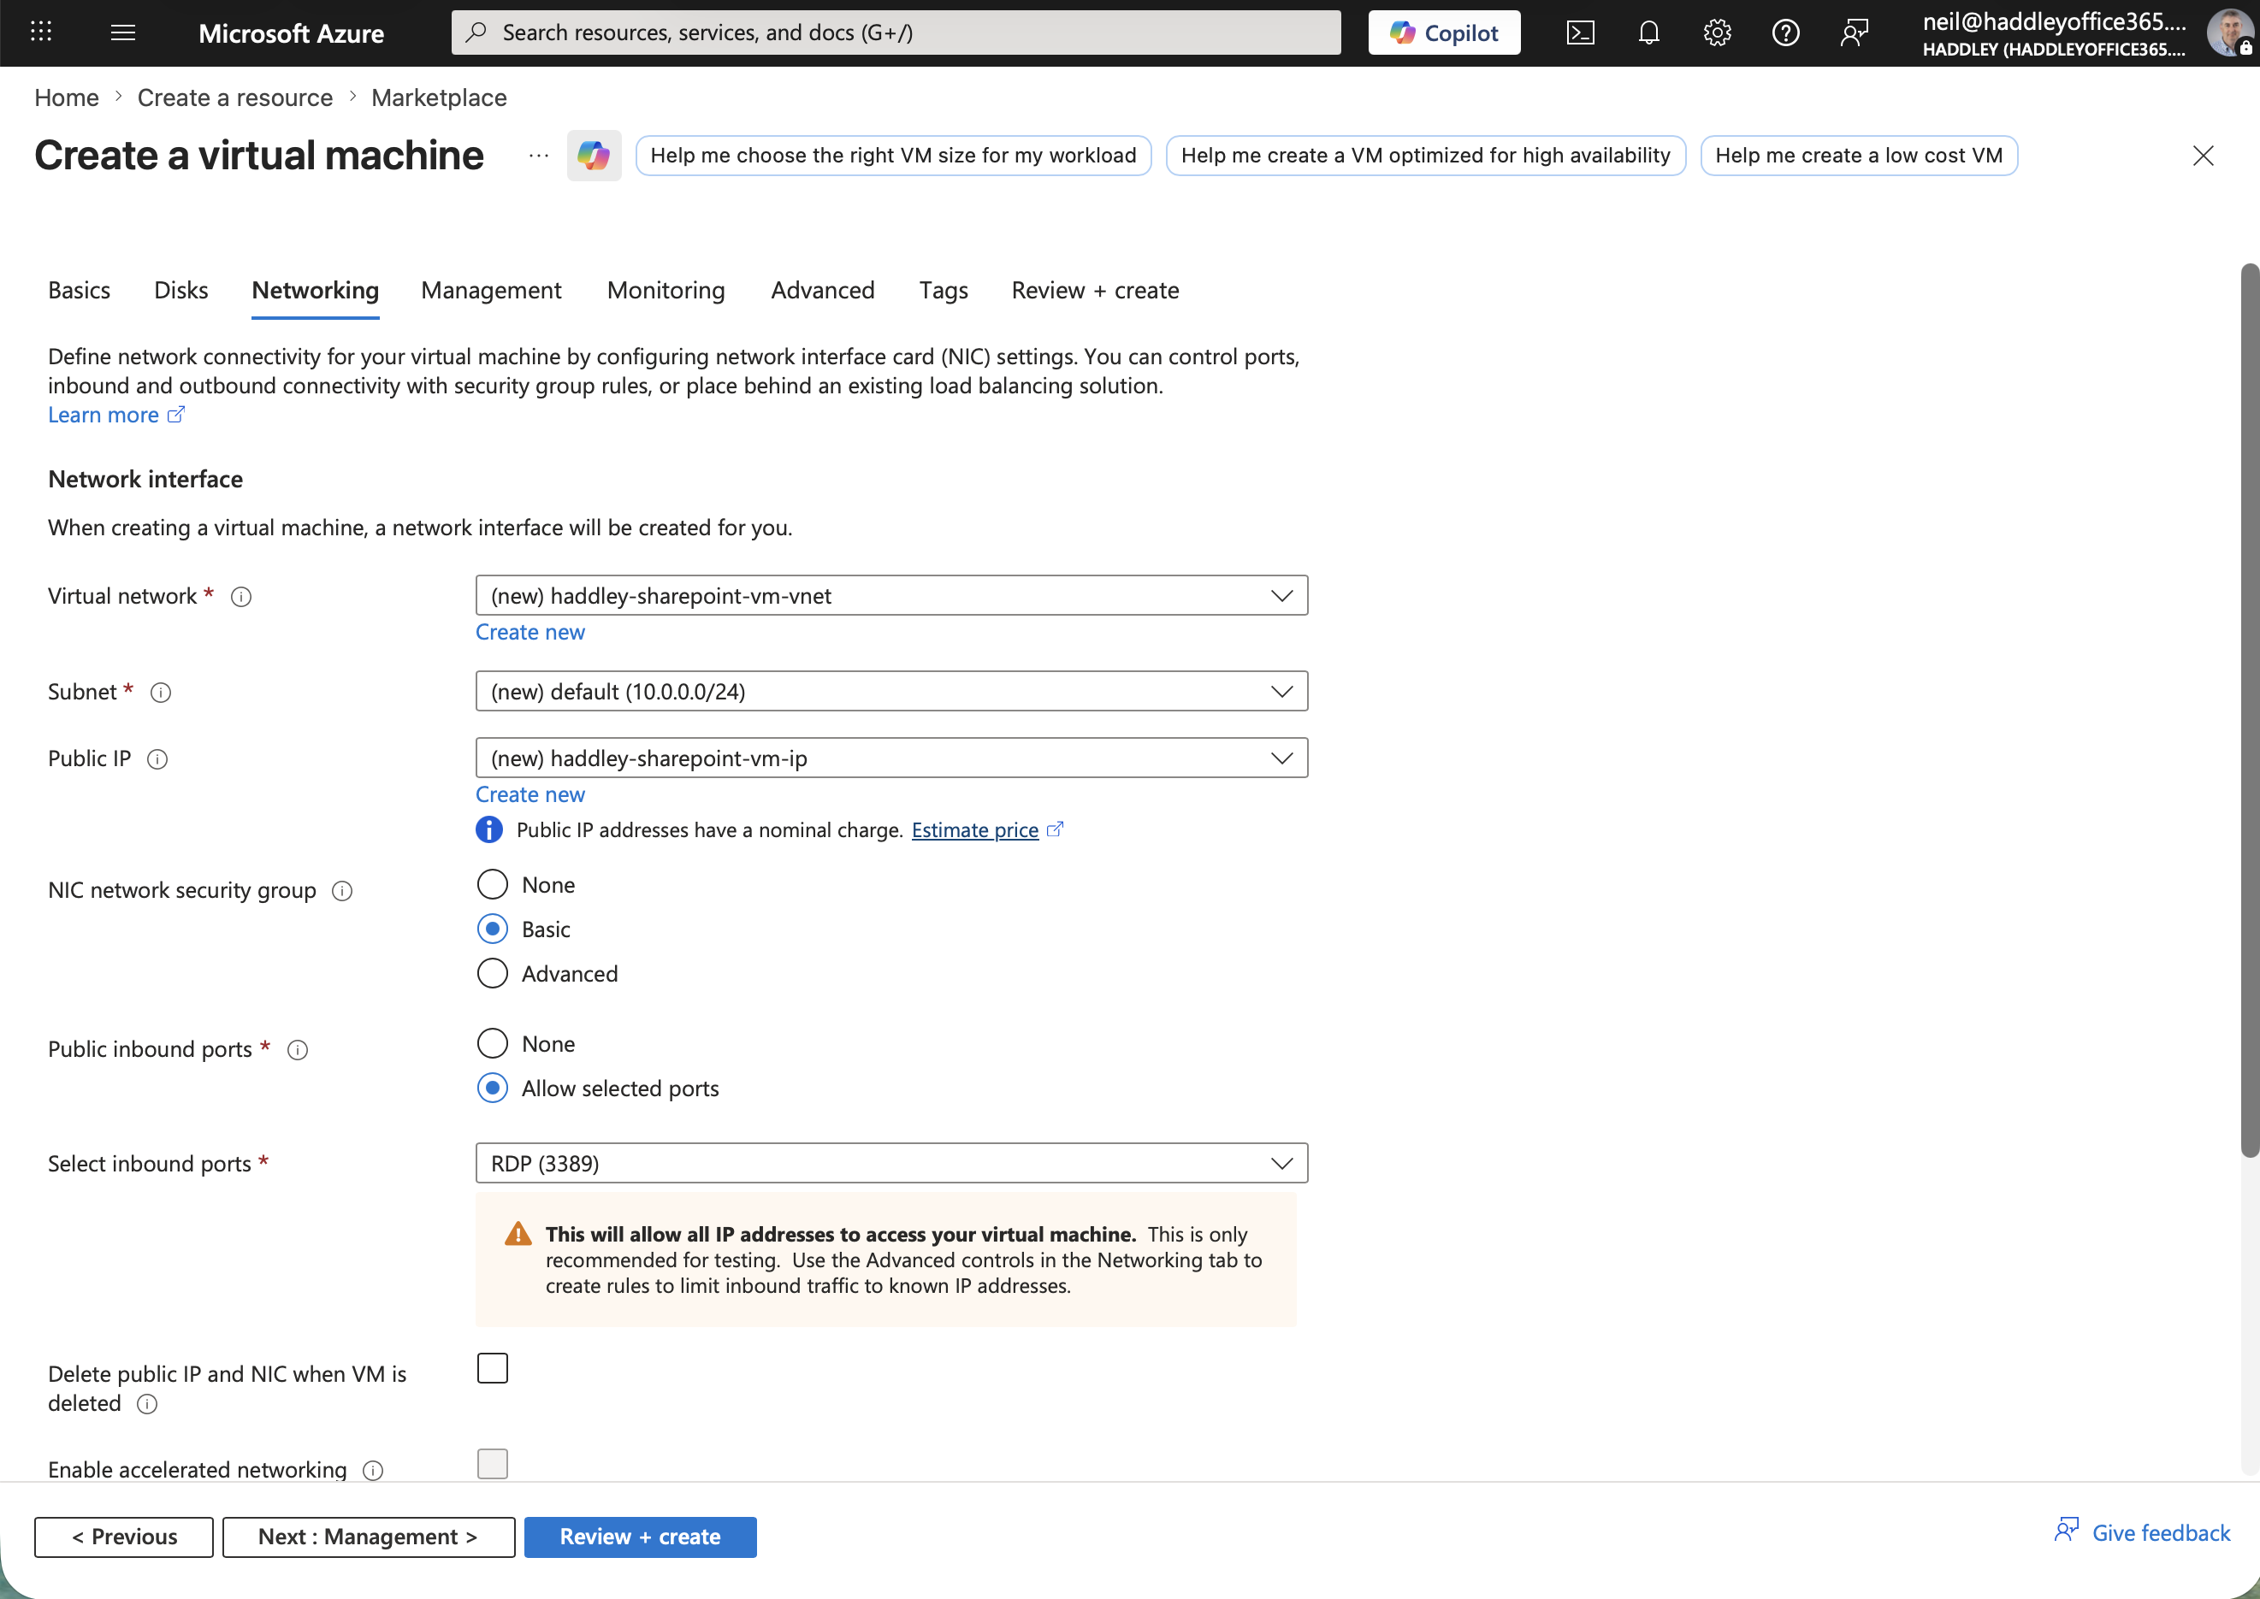Open the Cloud Shell icon
The height and width of the screenshot is (1599, 2260).
[x=1580, y=32]
